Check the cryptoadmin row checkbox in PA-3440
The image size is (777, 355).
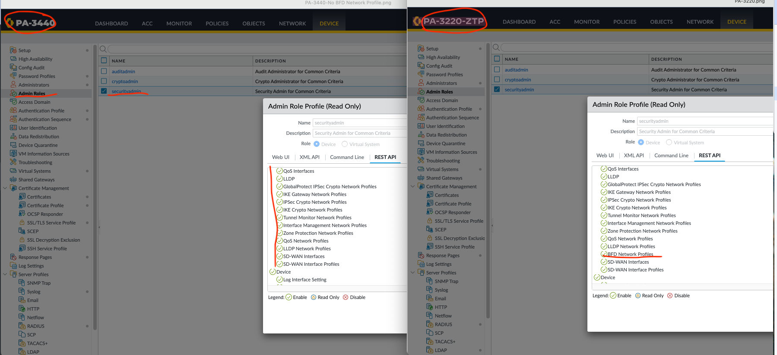click(104, 81)
